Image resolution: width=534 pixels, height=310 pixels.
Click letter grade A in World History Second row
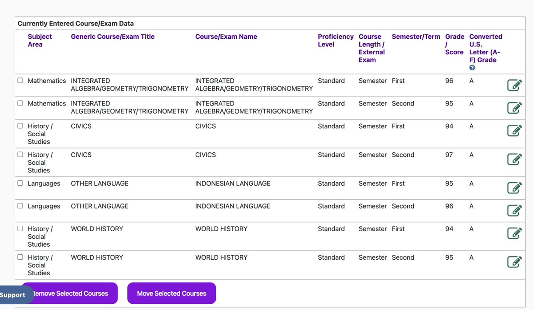coord(471,257)
